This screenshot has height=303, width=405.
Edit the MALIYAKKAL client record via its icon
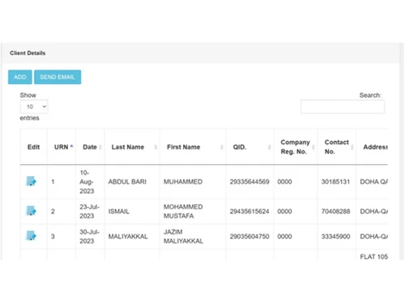pyautogui.click(x=31, y=236)
